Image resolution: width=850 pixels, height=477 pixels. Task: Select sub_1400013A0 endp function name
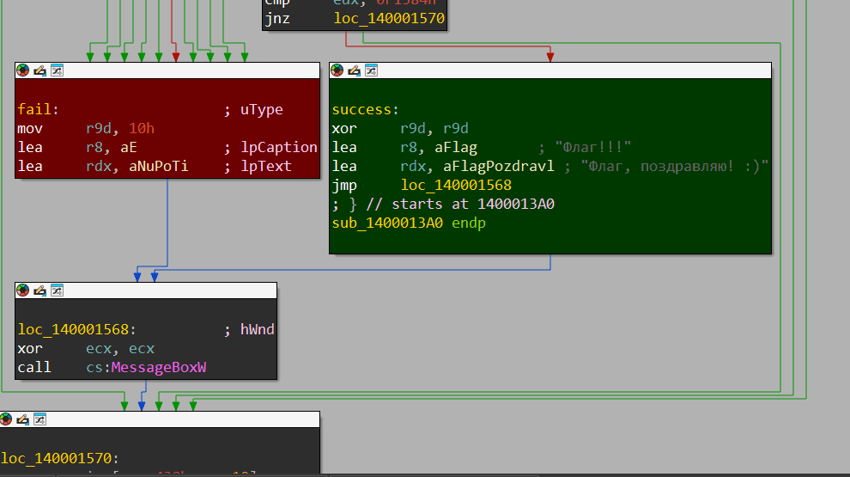(x=388, y=223)
